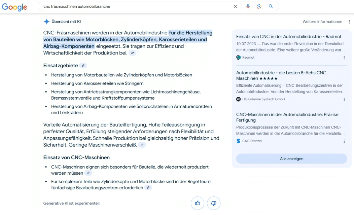Click 'Effiziente Automatisierung' snippet text
This screenshot has width=354, height=215.
tap(290, 88)
